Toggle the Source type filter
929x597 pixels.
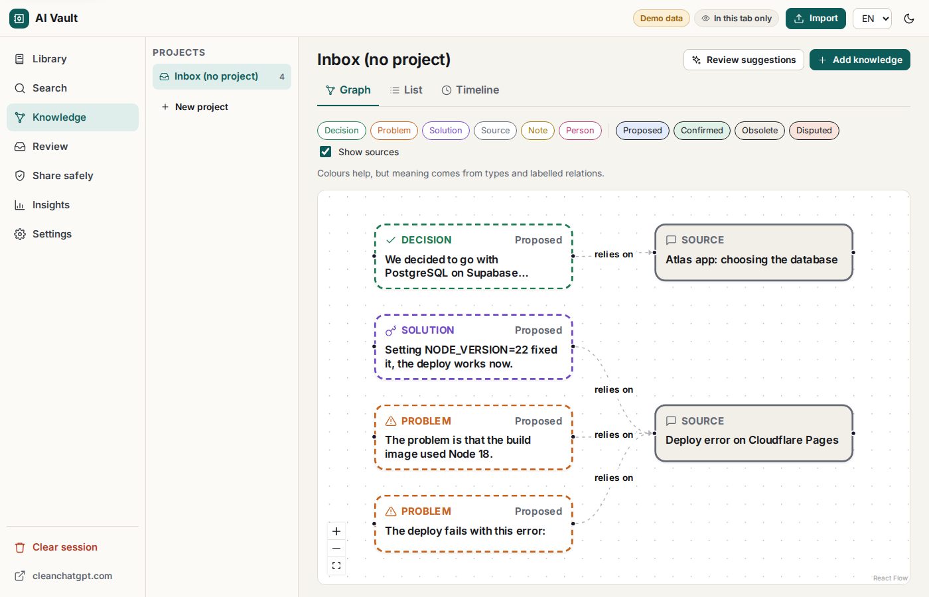[496, 131]
